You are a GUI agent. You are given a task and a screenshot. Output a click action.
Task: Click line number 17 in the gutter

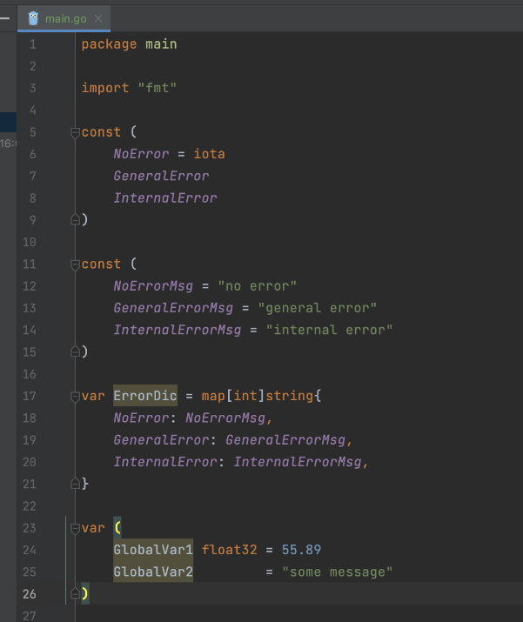pos(31,397)
